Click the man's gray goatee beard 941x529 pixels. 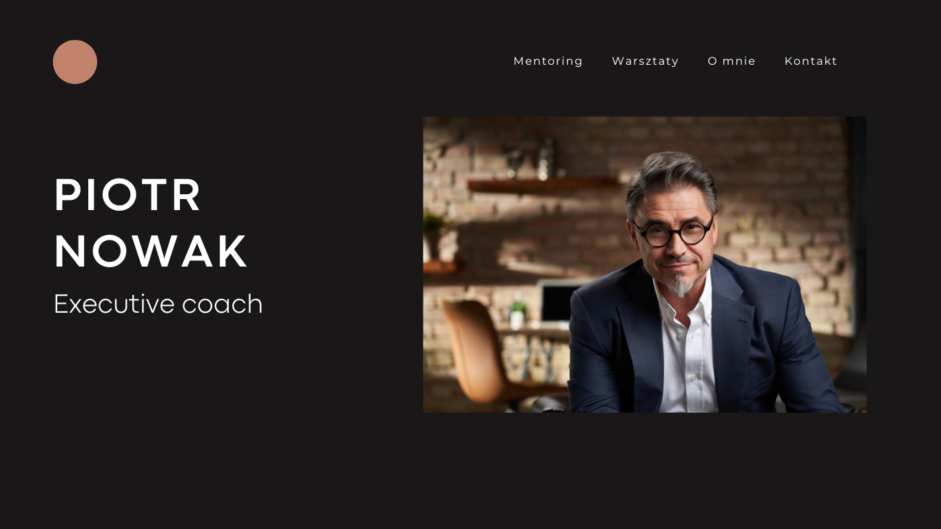point(679,284)
